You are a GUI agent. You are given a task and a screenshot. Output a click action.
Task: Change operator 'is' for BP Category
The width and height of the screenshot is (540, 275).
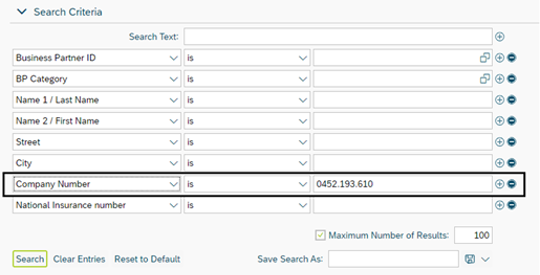[x=247, y=79]
